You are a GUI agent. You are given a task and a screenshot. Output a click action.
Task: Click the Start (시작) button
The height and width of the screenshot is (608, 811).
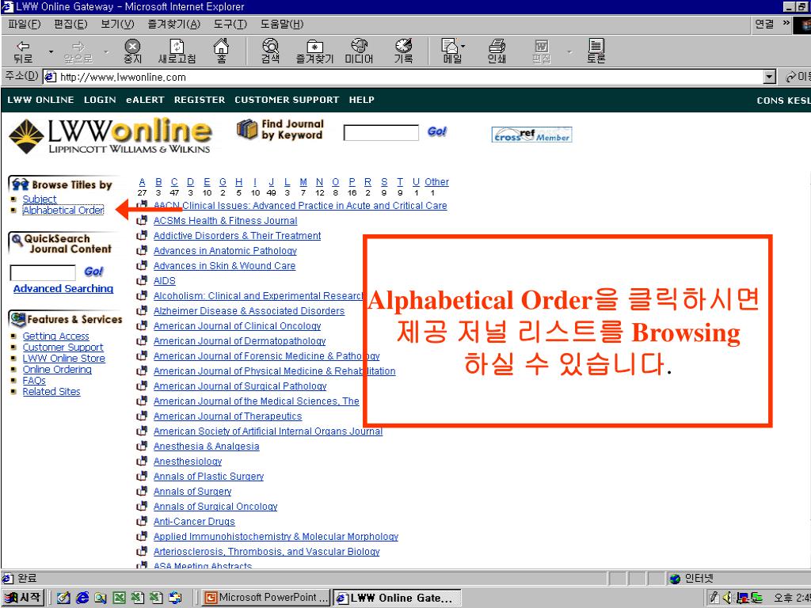tap(23, 598)
